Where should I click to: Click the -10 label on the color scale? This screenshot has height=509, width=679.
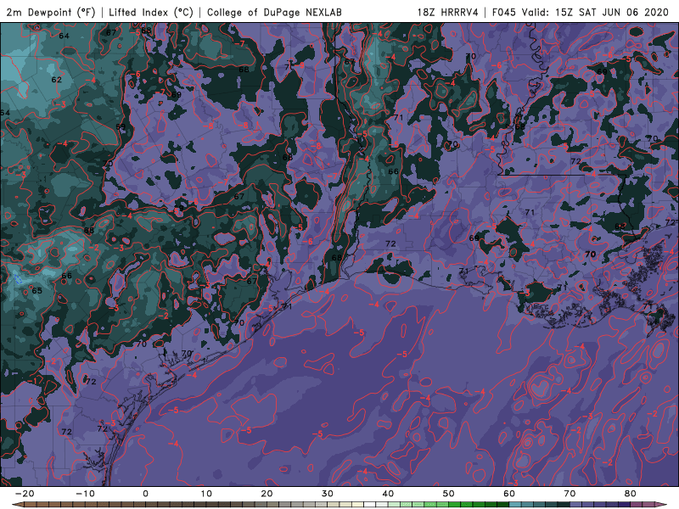(x=85, y=494)
